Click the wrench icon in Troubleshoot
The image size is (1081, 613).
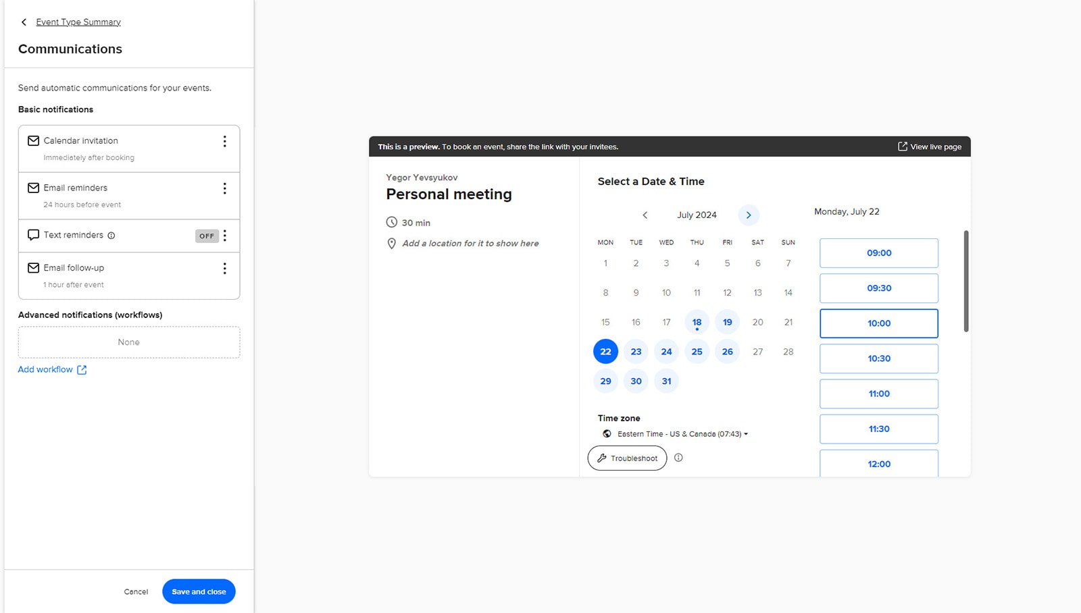[x=601, y=458]
